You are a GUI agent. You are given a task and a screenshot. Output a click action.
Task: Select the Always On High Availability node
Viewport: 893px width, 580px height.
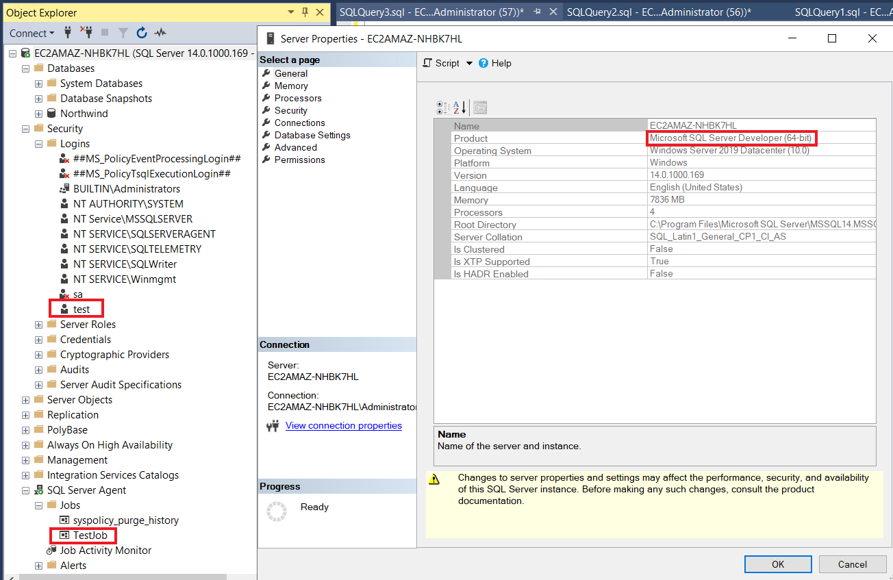110,445
